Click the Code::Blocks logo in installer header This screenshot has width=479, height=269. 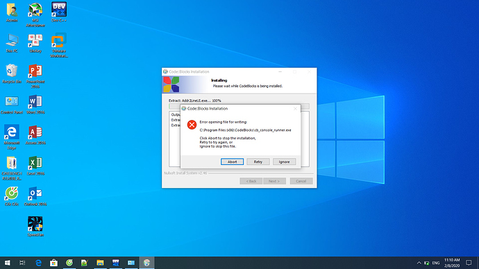point(171,85)
